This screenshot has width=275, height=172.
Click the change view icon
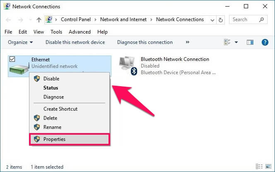tap(227, 42)
